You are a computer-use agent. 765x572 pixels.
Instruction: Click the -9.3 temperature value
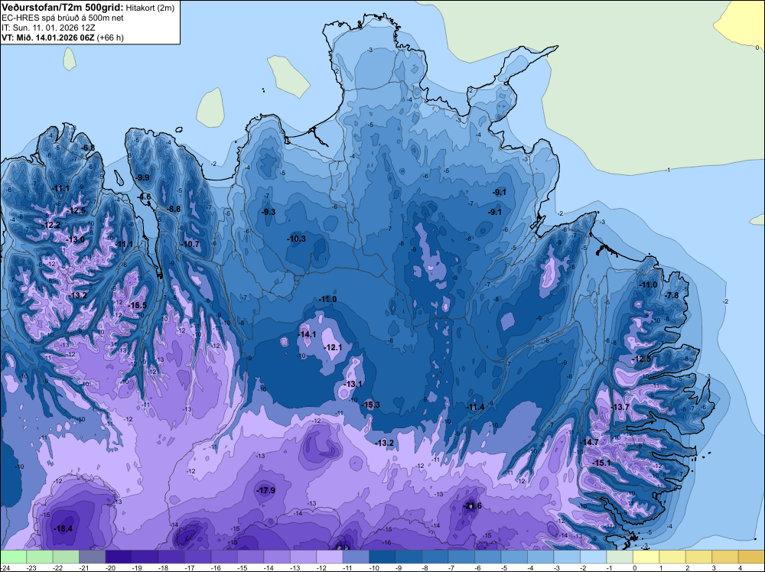click(268, 212)
